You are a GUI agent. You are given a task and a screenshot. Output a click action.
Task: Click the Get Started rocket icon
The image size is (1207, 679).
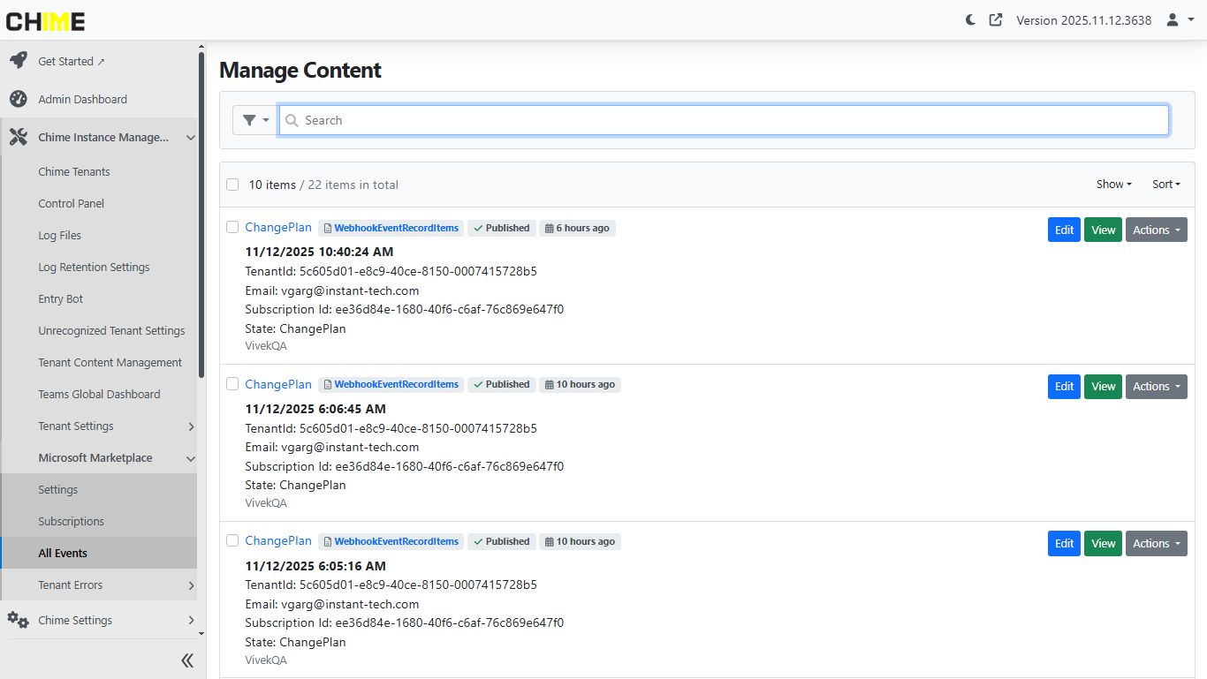coord(18,61)
